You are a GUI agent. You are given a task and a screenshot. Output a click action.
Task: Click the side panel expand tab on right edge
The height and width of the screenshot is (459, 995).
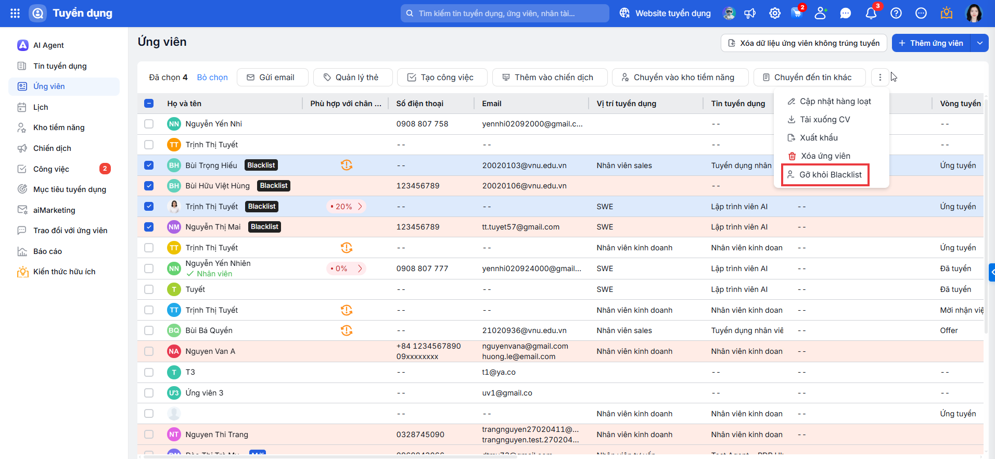(992, 272)
